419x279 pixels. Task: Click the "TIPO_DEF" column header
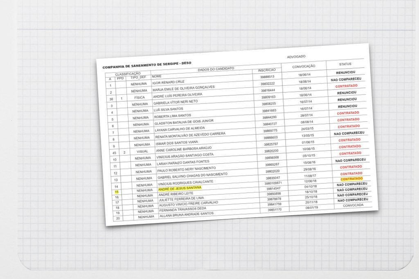pyautogui.click(x=138, y=77)
